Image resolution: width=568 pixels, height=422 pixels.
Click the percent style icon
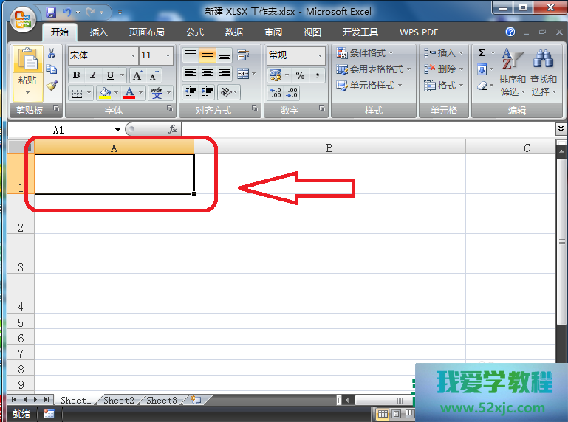click(x=300, y=75)
